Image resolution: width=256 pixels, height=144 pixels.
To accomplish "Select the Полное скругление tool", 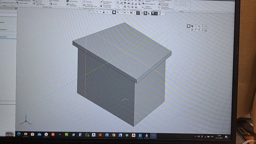I will [38, 4].
